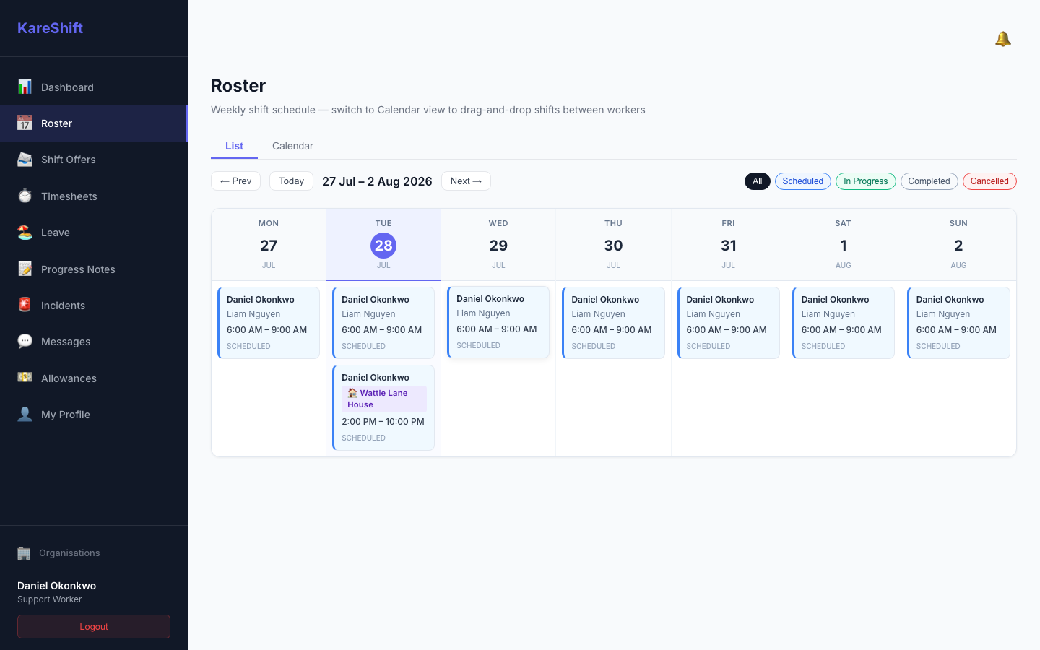Open Tuesday 2:00 PM – 10:00 PM shift
The width and height of the screenshot is (1040, 650).
tap(383, 407)
